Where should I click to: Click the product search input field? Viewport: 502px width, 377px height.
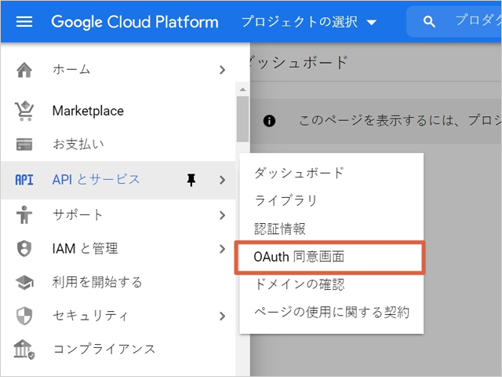454,22
